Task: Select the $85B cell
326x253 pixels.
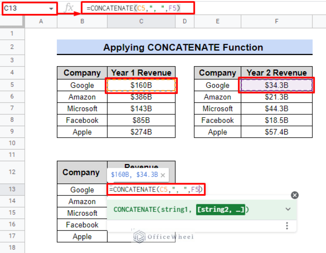Action: 141,120
